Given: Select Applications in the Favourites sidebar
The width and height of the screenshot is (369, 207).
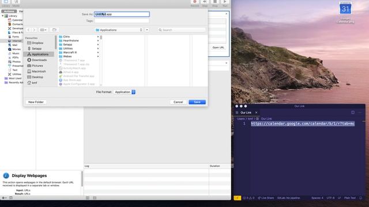Looking at the screenshot, I should point(39,54).
